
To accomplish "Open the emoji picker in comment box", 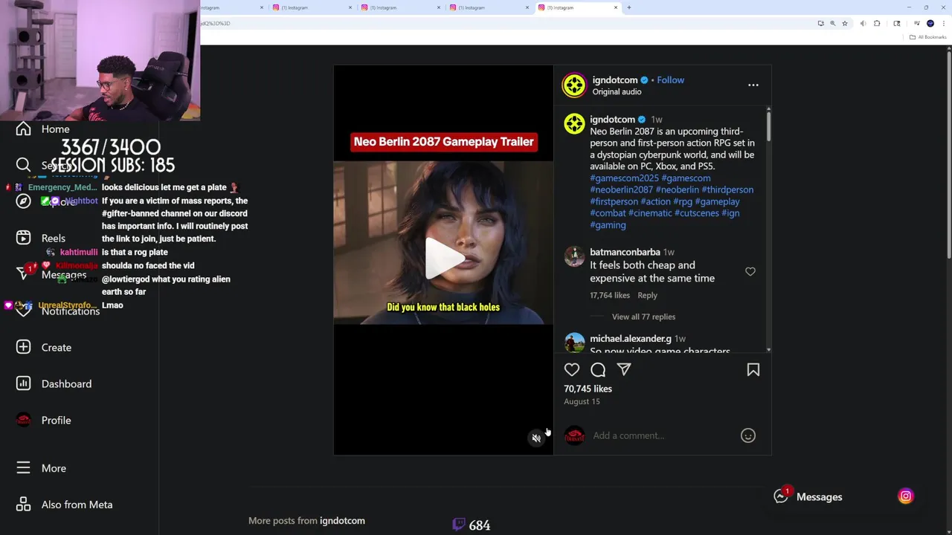I will pyautogui.click(x=748, y=435).
